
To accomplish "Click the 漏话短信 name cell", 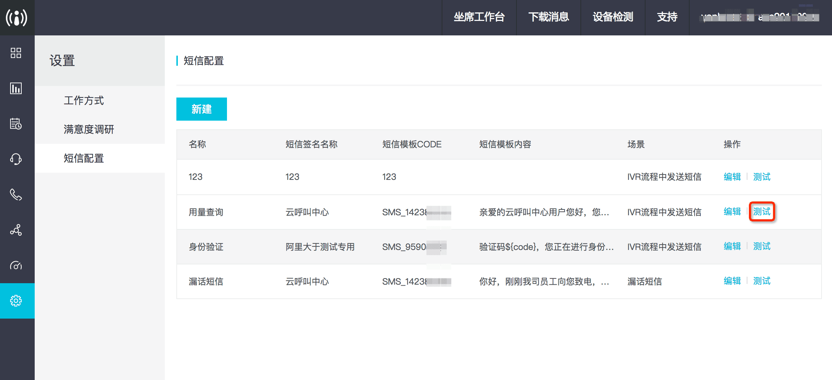I will click(x=206, y=281).
